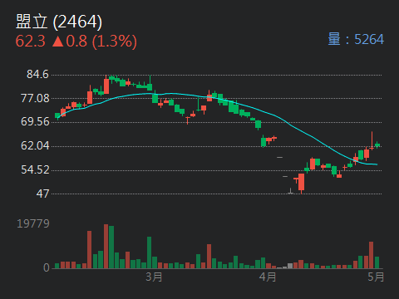Click the 19779 volume axis label
399x299 pixels.
33,223
